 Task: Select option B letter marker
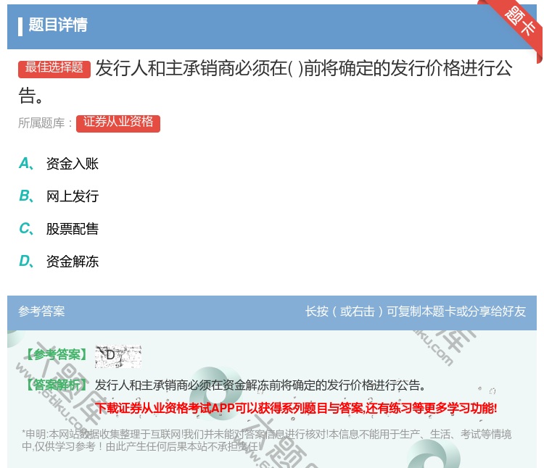pos(26,196)
